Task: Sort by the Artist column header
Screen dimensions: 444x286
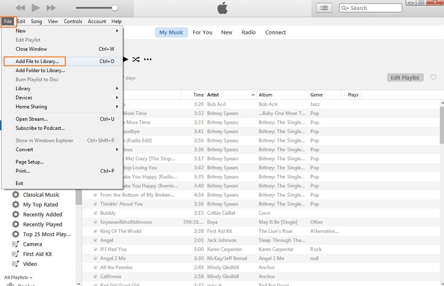Action: pos(231,95)
